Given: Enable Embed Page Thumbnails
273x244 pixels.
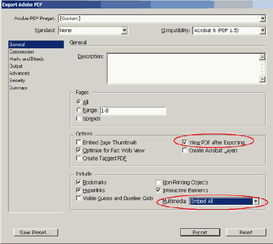Looking at the screenshot, I should (79, 142).
